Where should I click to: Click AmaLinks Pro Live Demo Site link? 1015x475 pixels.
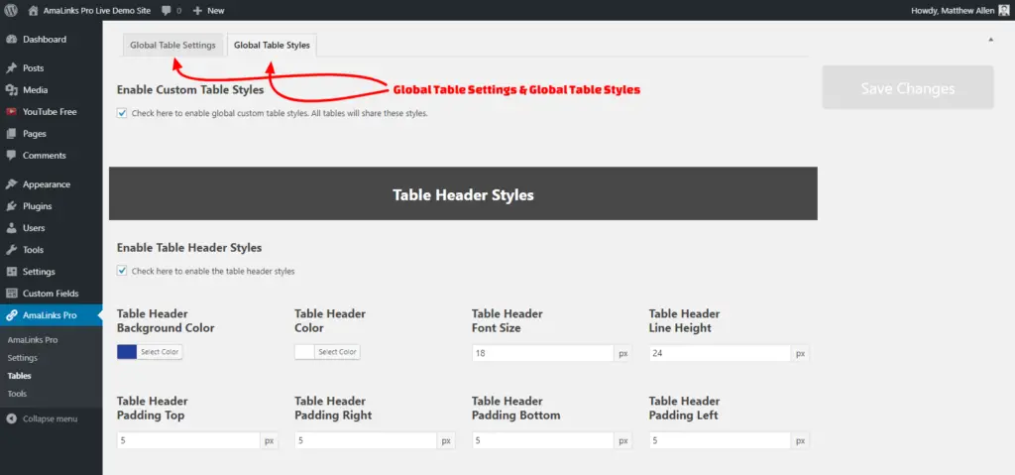point(97,10)
